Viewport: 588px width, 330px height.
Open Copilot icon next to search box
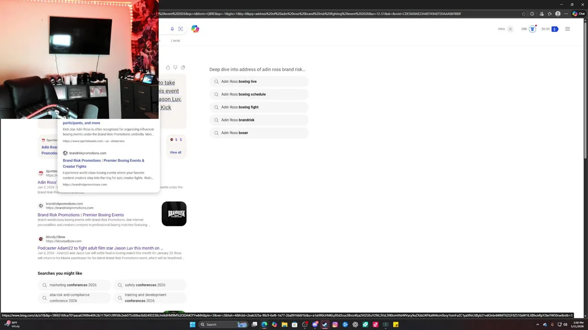195,29
